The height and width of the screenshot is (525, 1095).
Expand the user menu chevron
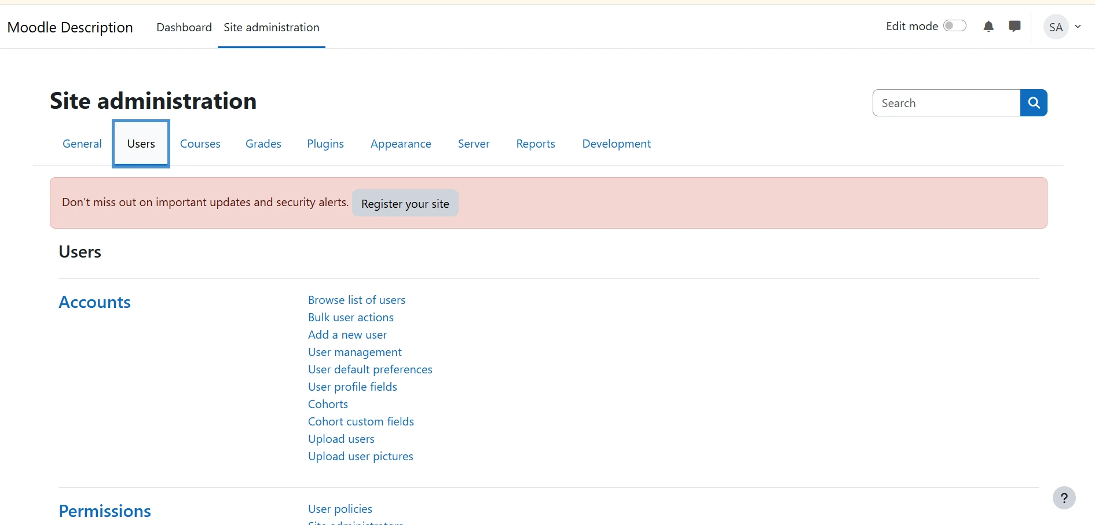click(1078, 27)
